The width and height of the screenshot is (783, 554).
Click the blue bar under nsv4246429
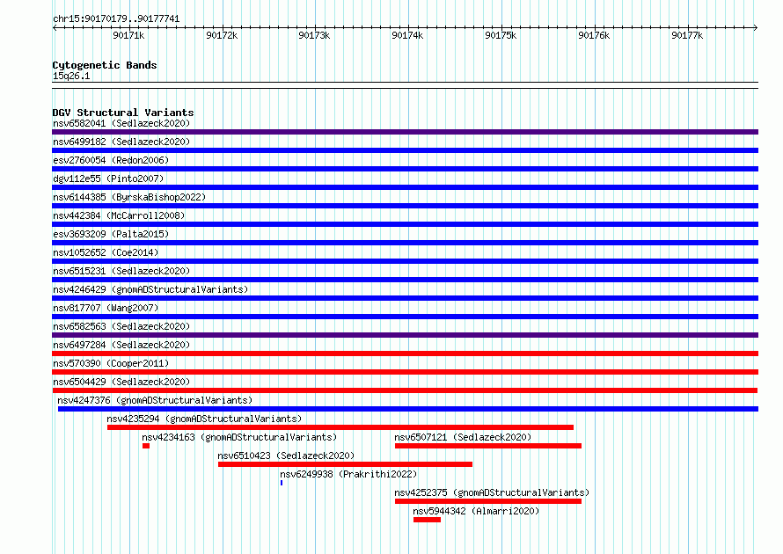point(405,298)
